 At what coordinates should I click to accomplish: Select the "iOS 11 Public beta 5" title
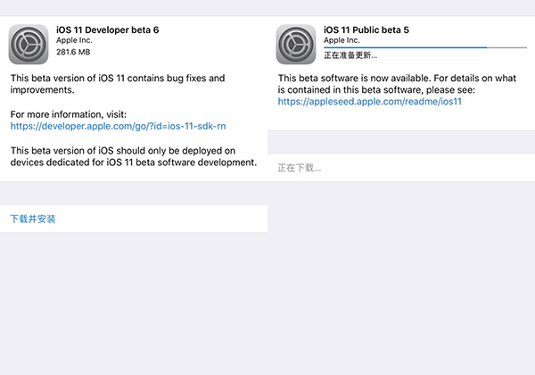pos(366,30)
